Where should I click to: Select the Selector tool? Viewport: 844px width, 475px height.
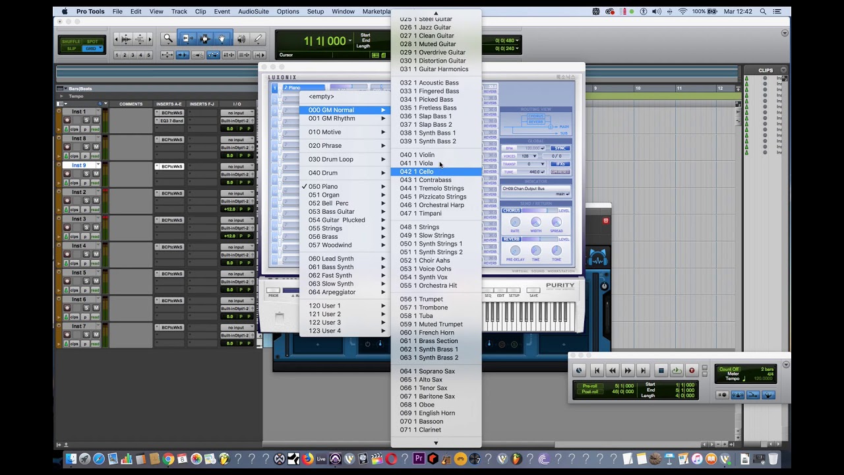coord(204,39)
